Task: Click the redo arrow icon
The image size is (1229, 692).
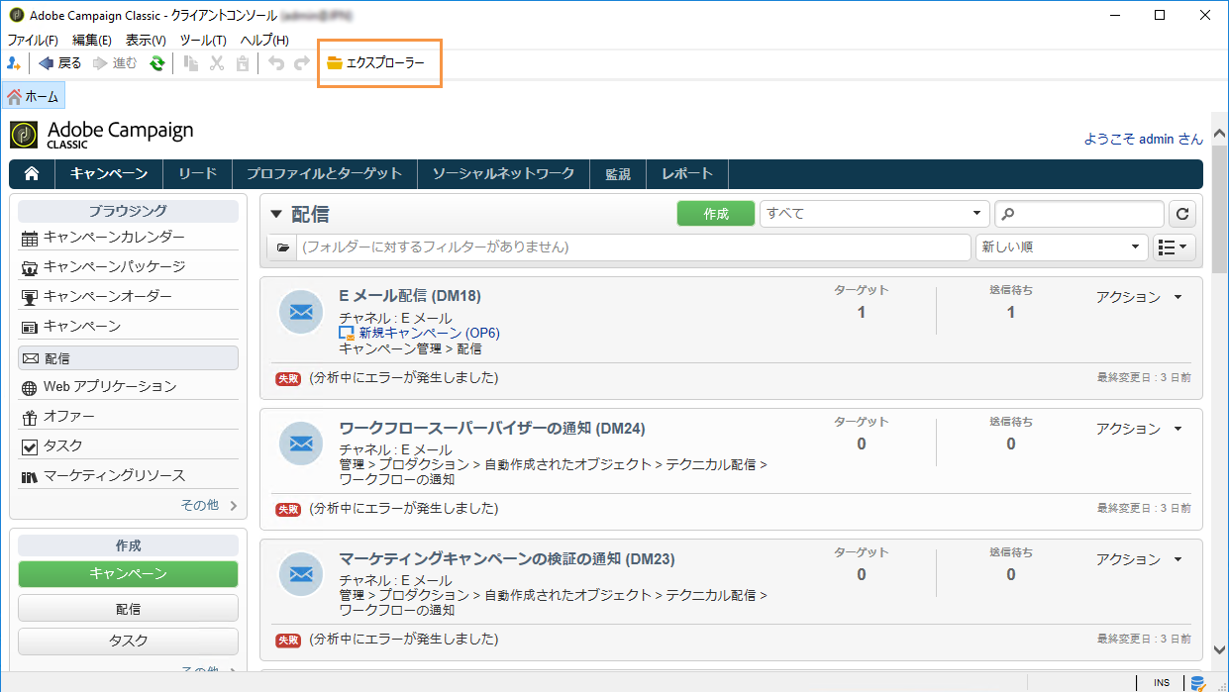Action: [x=302, y=63]
